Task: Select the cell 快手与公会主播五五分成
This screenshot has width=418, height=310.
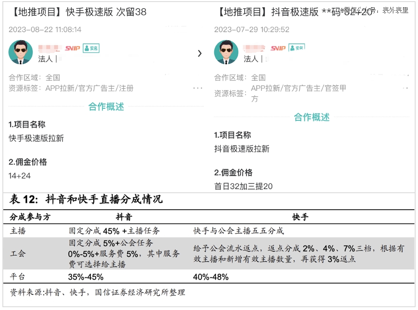Action: pyautogui.click(x=239, y=231)
